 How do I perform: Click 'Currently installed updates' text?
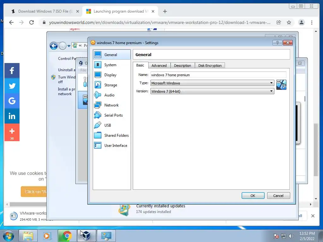(161, 206)
